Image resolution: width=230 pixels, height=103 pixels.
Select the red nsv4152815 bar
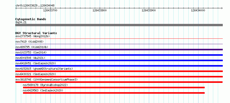pos(119,71)
